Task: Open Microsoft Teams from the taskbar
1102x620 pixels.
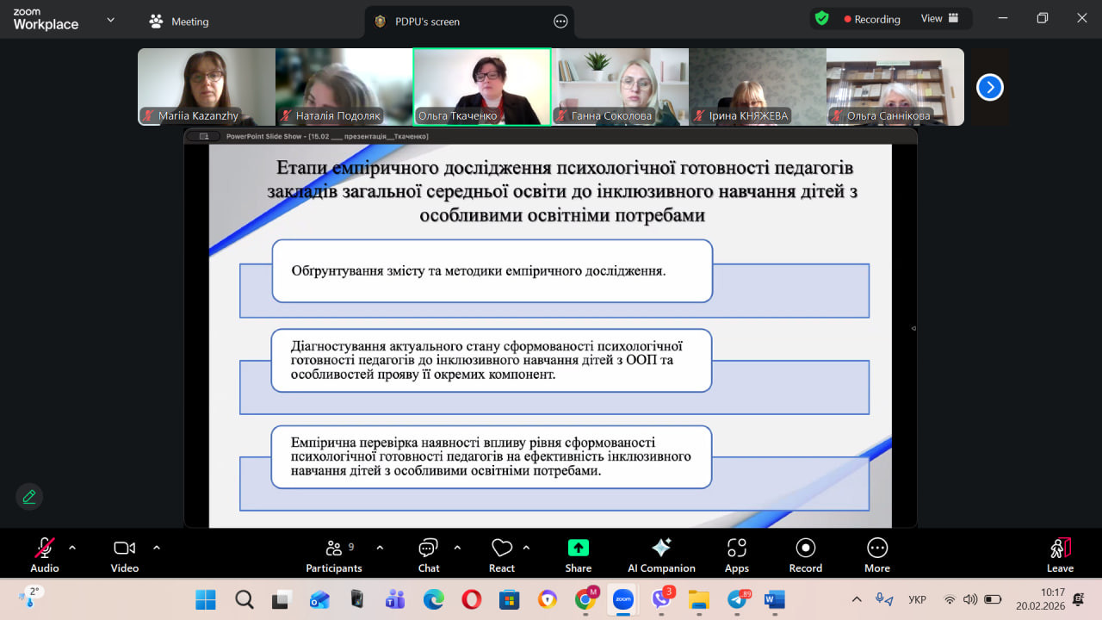Action: coord(395,599)
